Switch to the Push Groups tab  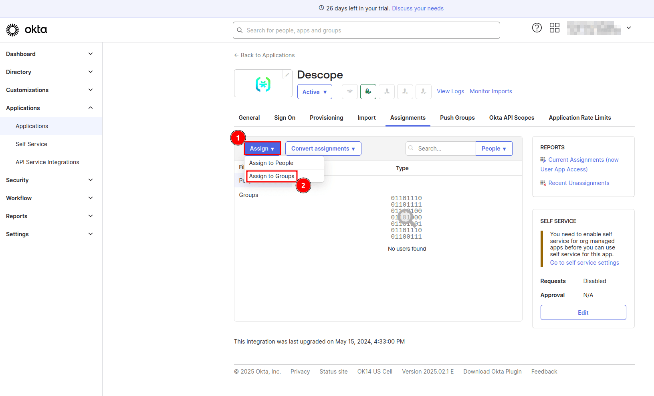(x=457, y=117)
